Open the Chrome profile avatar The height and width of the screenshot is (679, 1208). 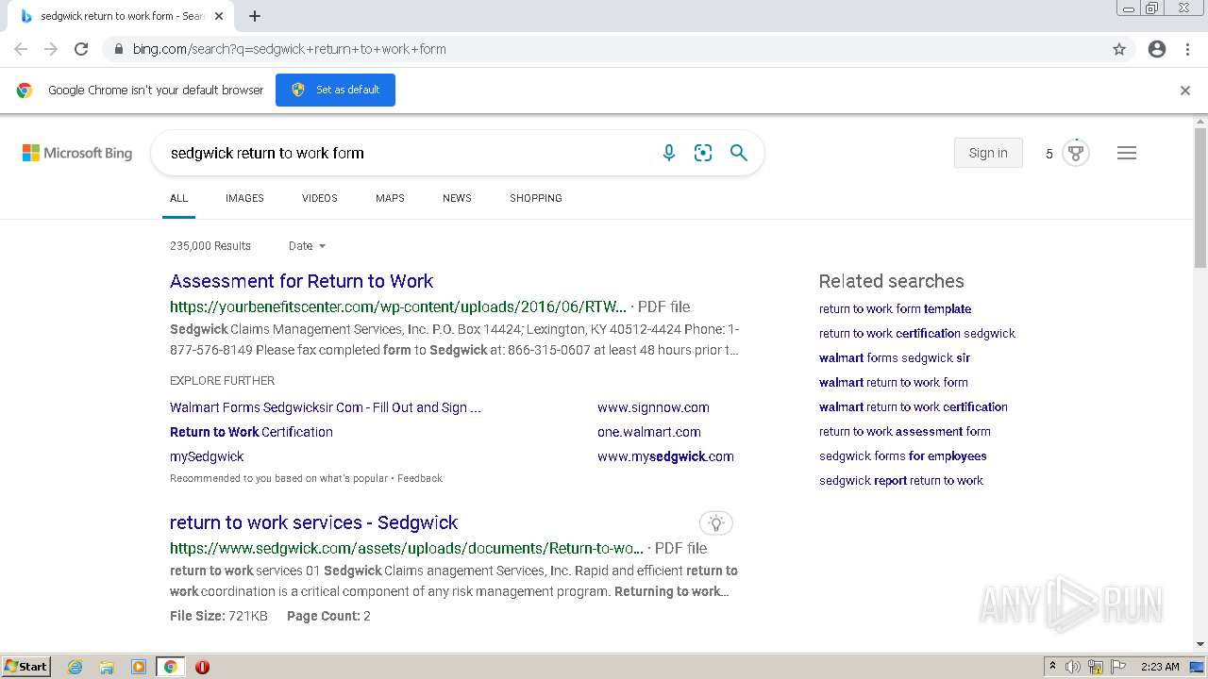(x=1157, y=49)
